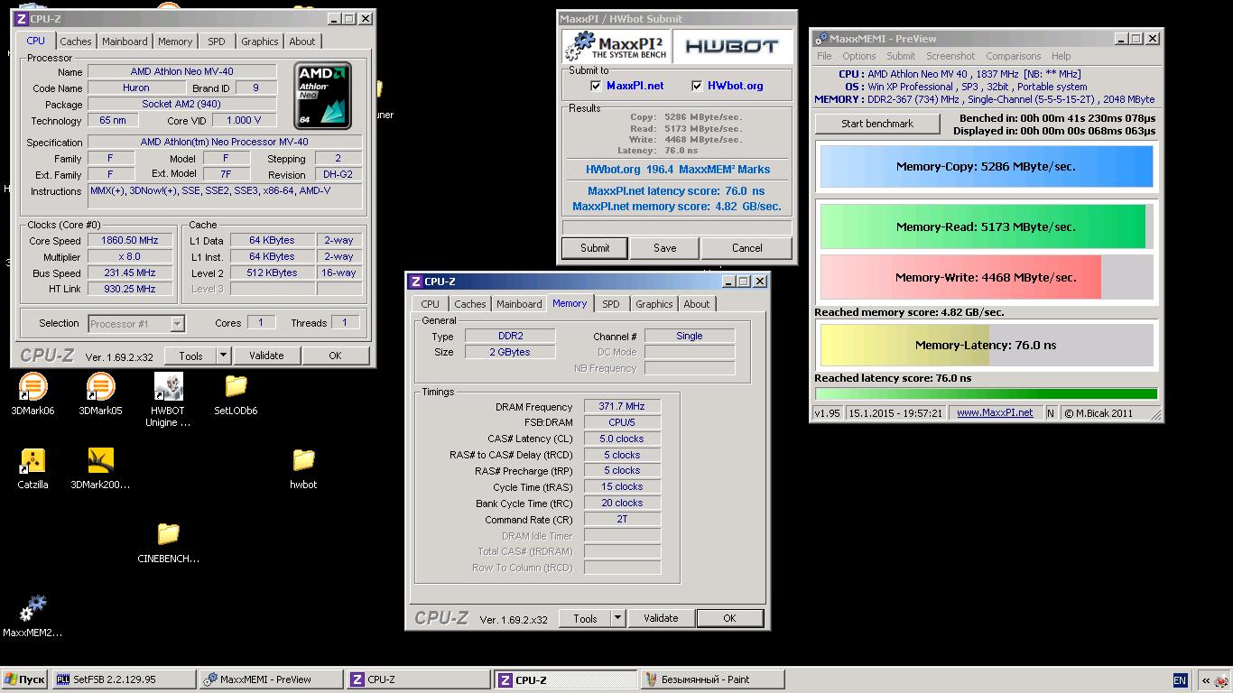The image size is (1233, 693).
Task: Click the red system tray icon
Action: [1221, 680]
